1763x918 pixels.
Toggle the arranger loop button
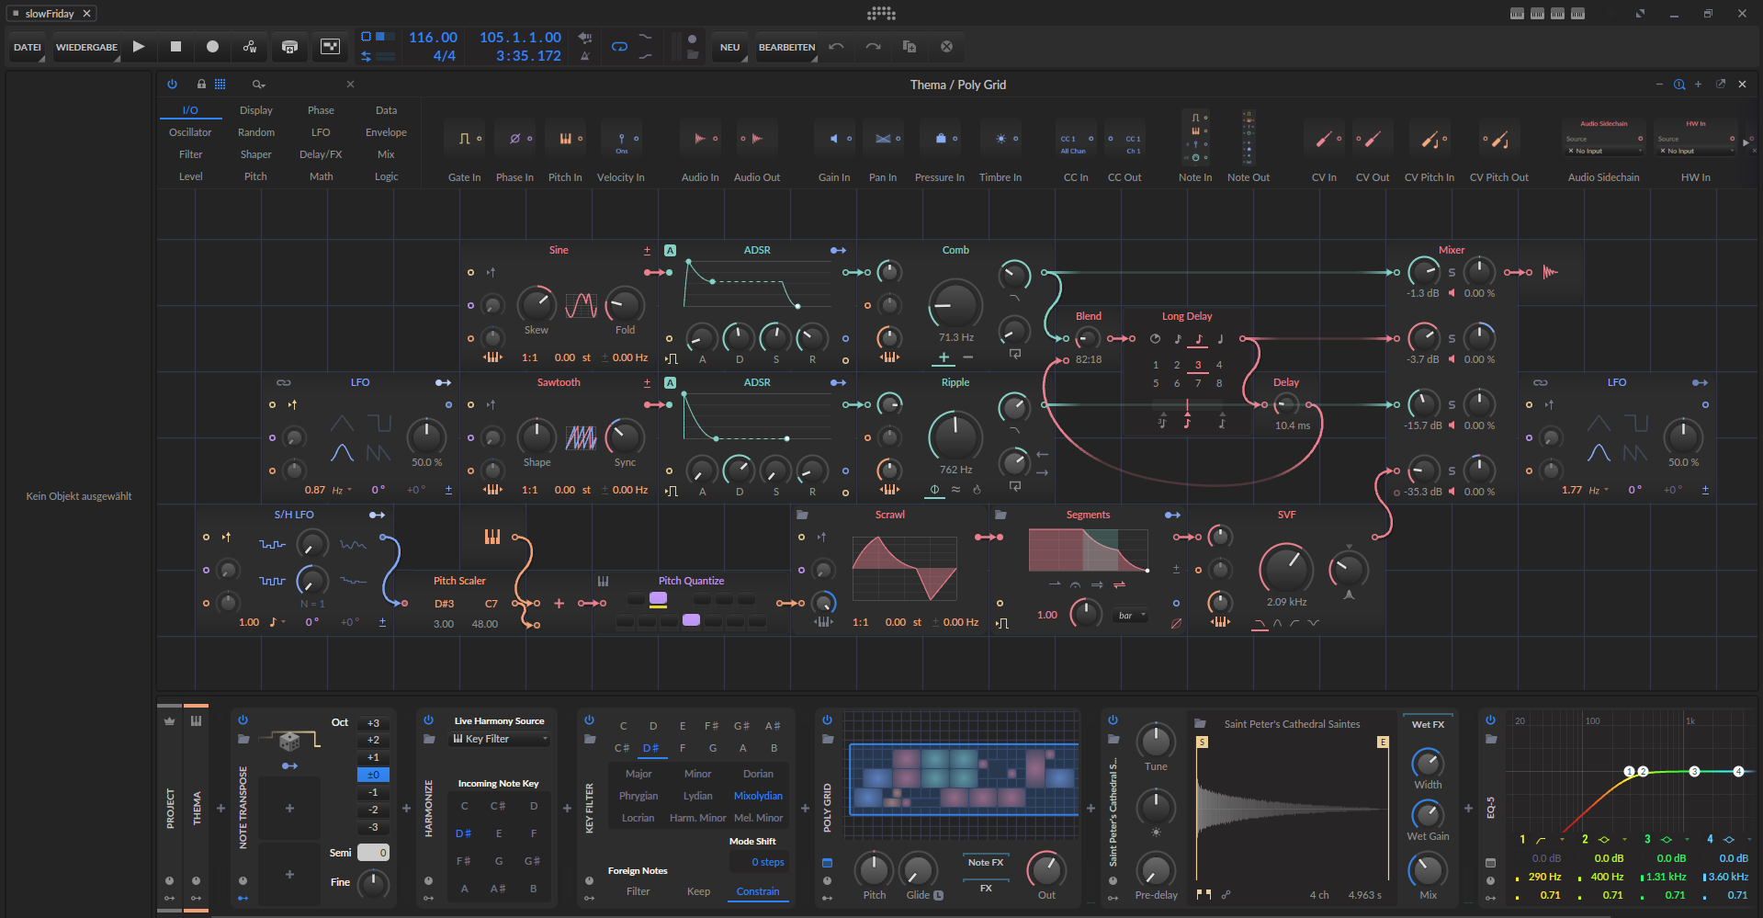pyautogui.click(x=619, y=46)
